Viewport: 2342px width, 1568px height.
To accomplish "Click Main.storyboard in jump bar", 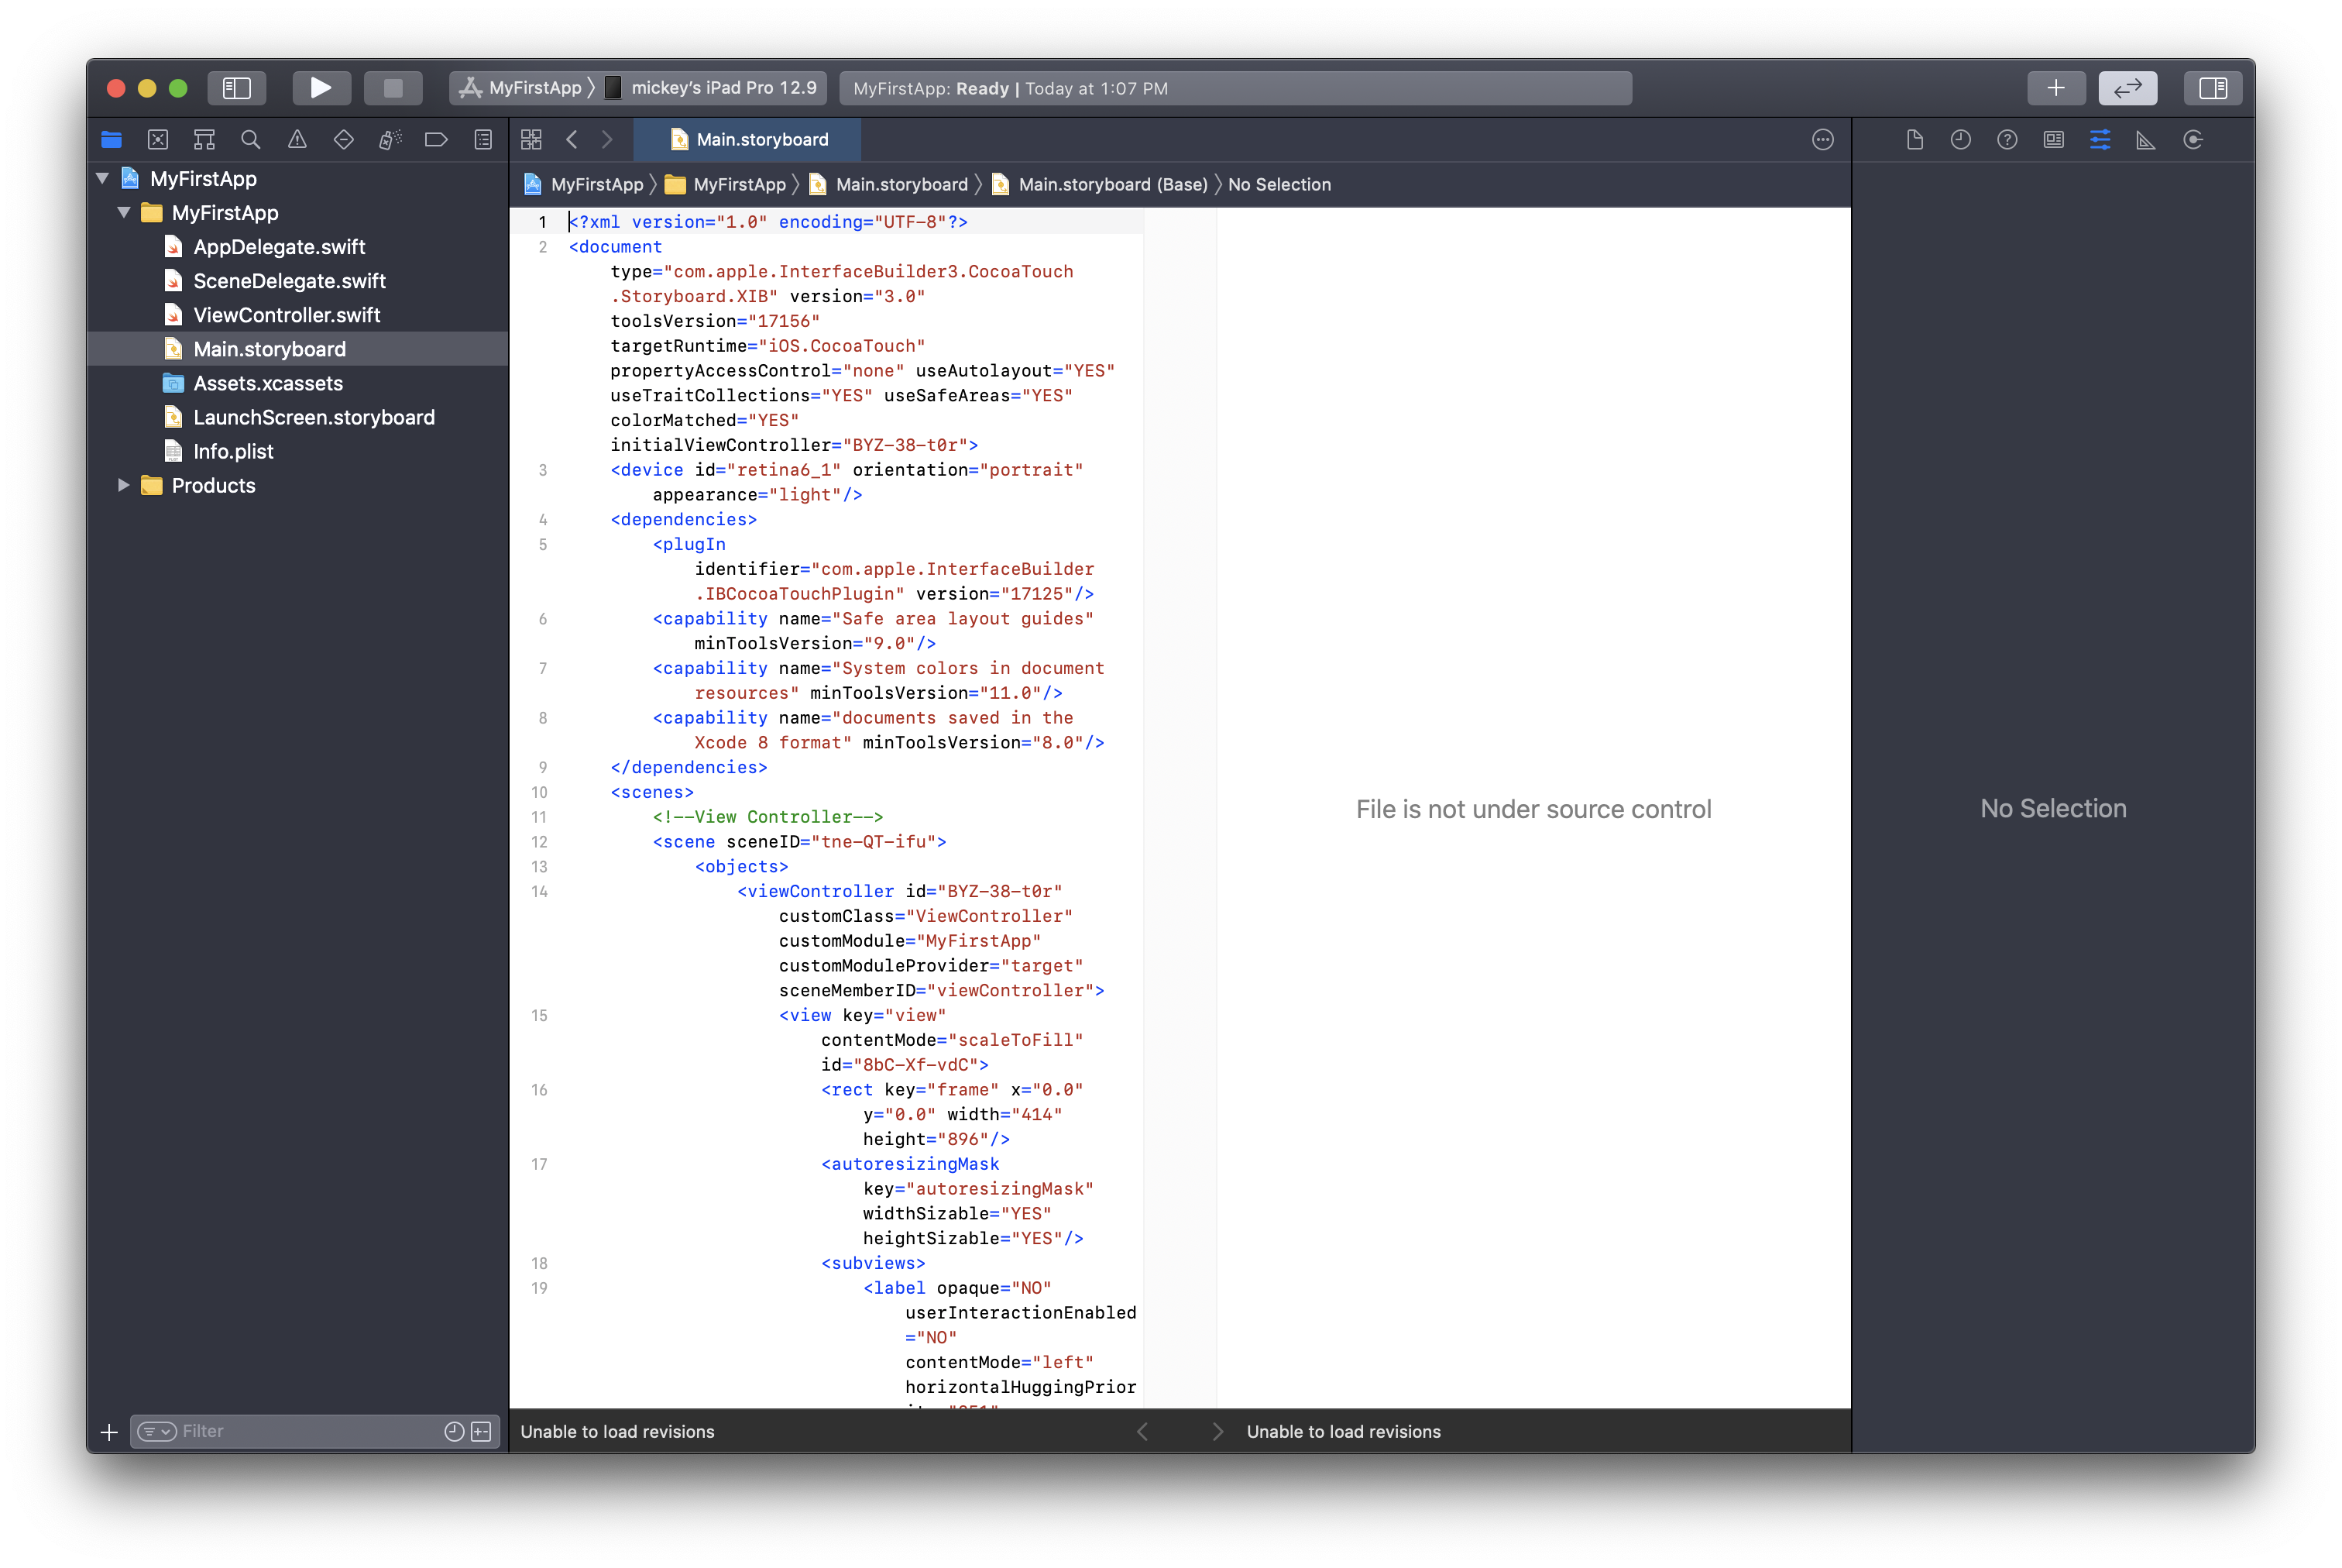I will click(888, 185).
